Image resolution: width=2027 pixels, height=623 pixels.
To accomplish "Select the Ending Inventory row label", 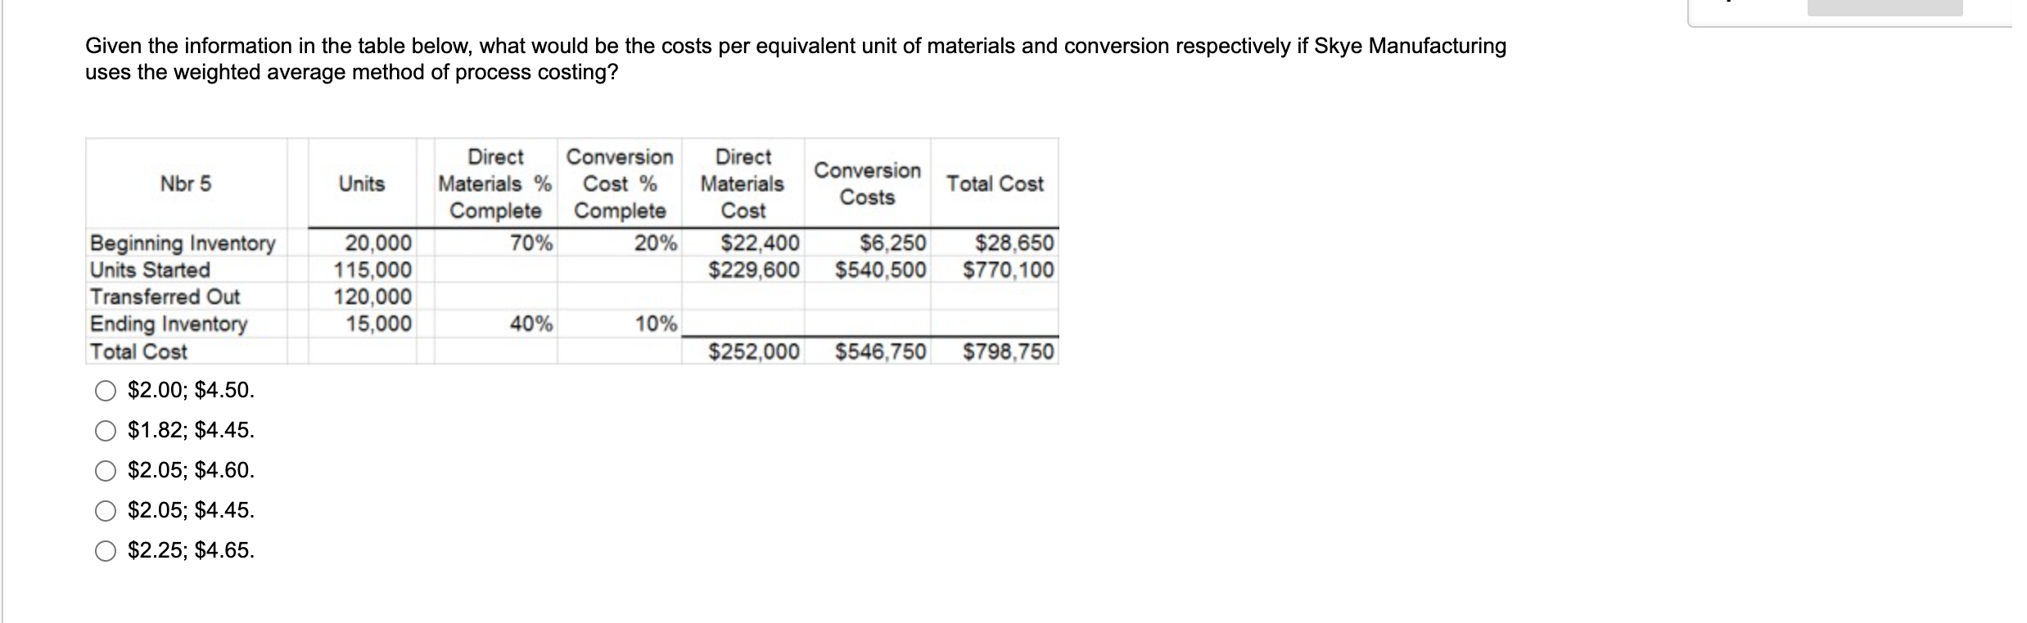I will (x=166, y=325).
